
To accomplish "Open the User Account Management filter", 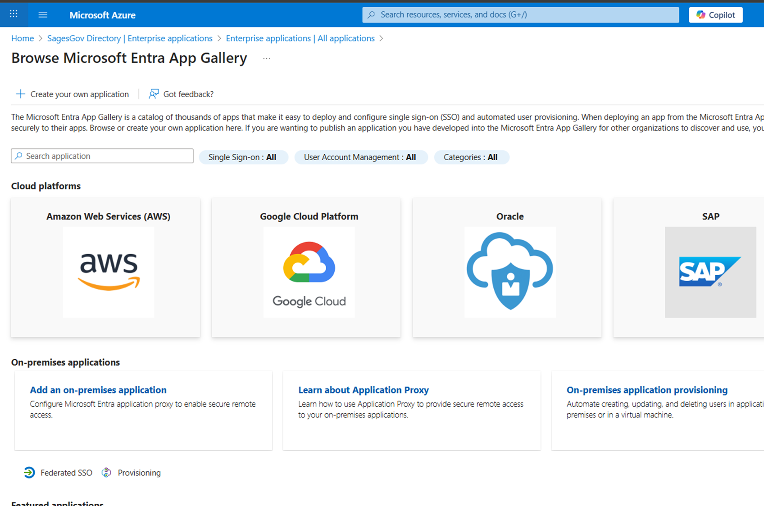I will 360,157.
